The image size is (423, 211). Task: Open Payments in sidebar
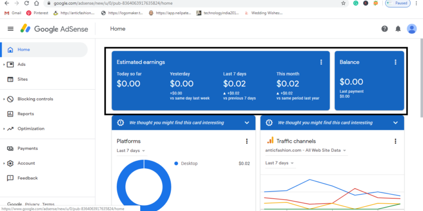(x=27, y=149)
